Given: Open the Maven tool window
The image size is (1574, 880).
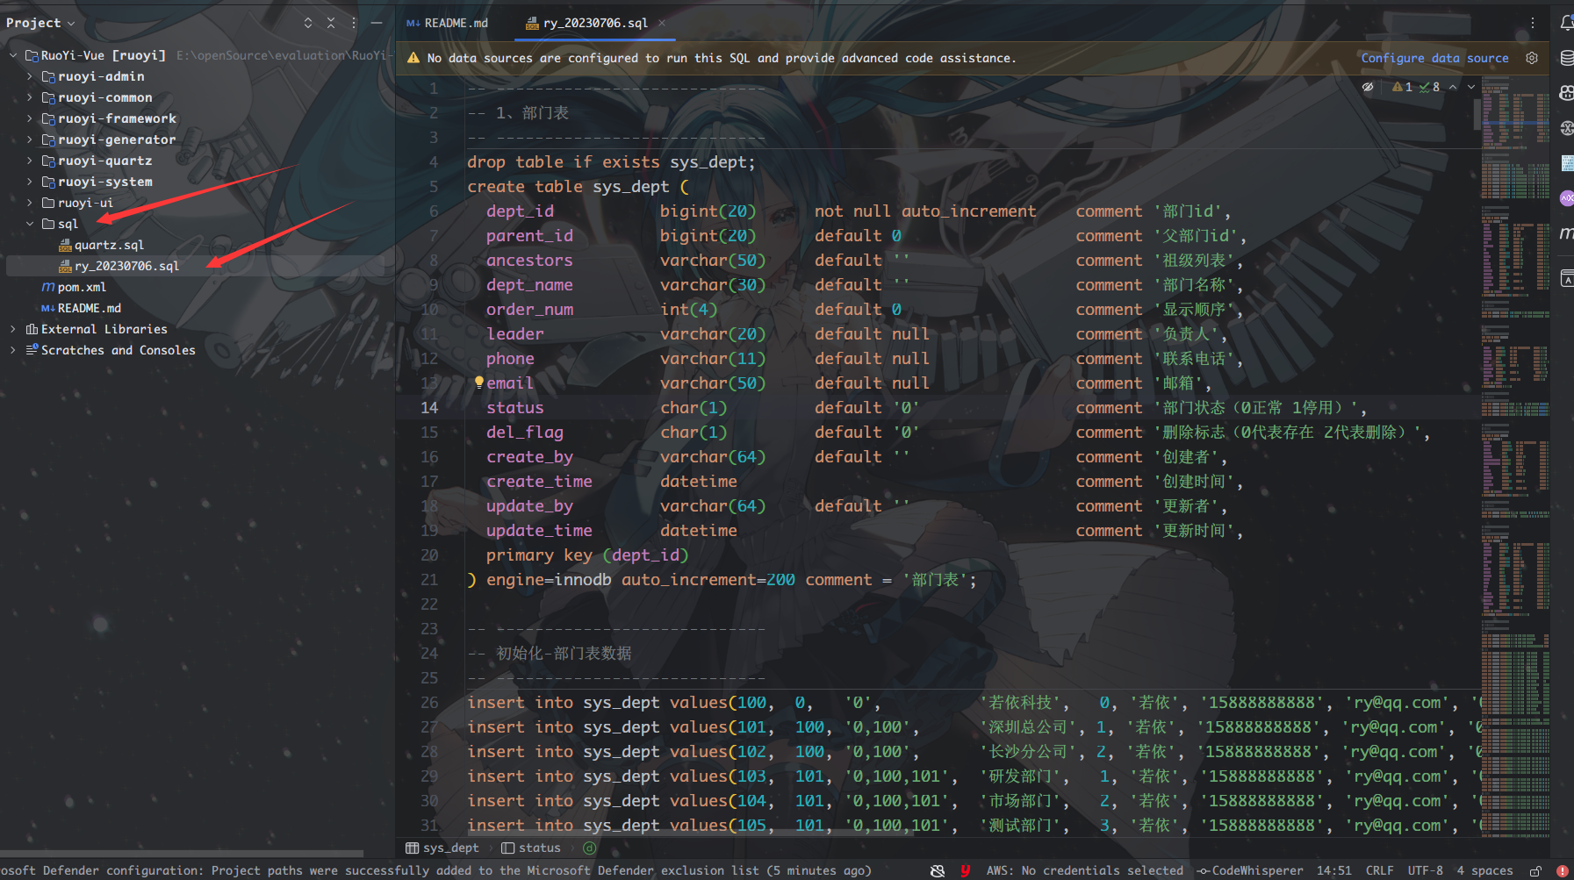Looking at the screenshot, I should 1567,233.
